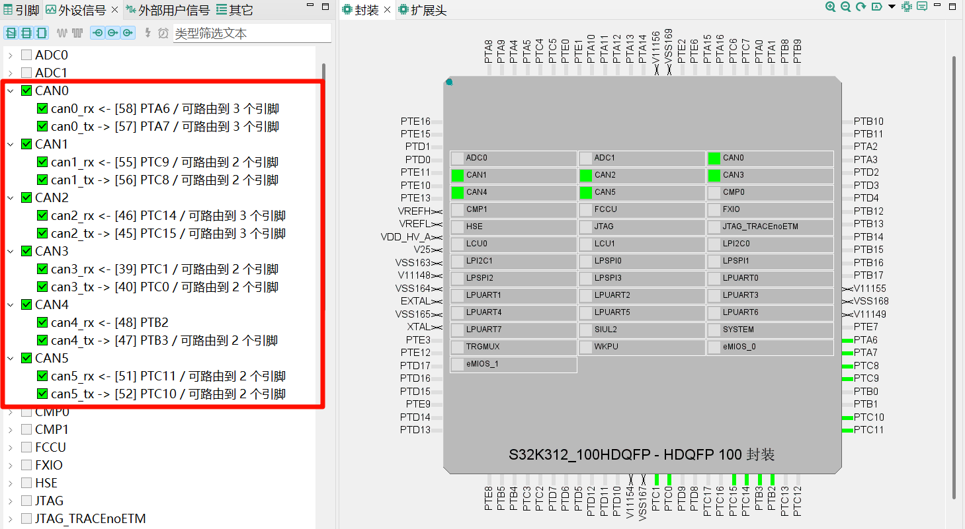Image resolution: width=965 pixels, height=529 pixels.
Task: Click the VDD_HV_A pin label on the package
Action: (405, 237)
